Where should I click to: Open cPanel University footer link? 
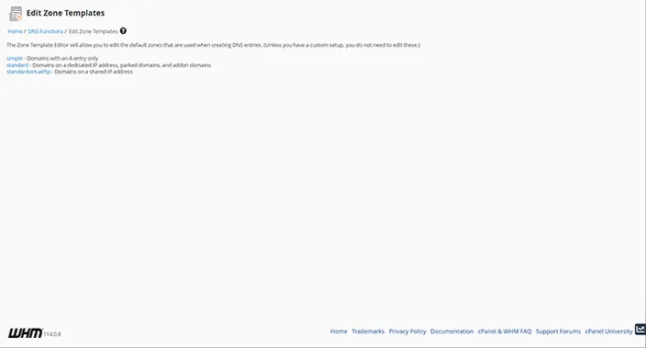[x=609, y=331]
